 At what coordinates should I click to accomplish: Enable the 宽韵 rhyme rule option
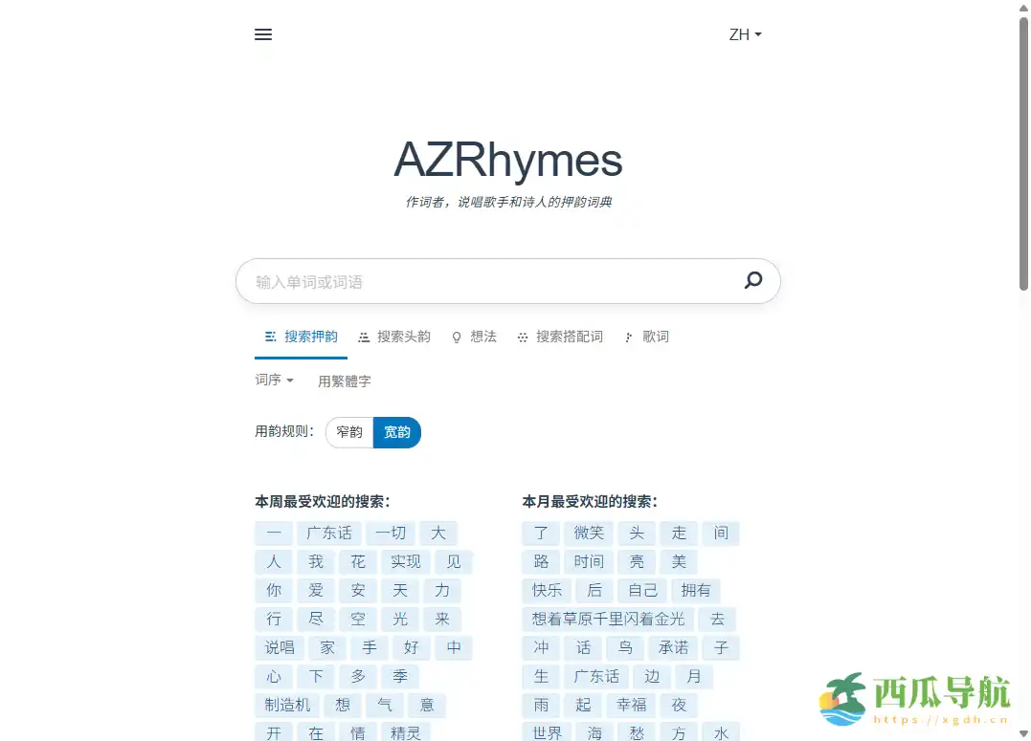[397, 432]
